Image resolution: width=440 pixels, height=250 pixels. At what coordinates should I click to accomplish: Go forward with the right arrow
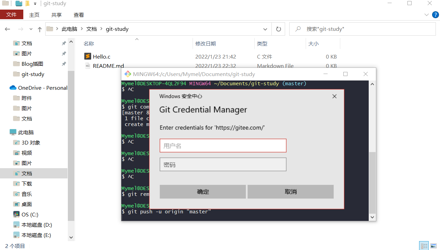click(21, 29)
